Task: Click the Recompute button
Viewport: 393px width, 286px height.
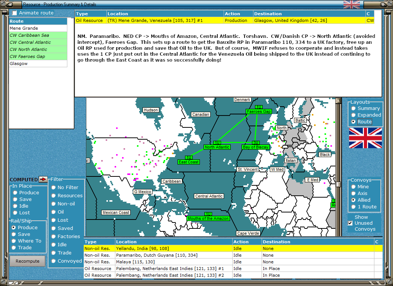Action: point(28,261)
